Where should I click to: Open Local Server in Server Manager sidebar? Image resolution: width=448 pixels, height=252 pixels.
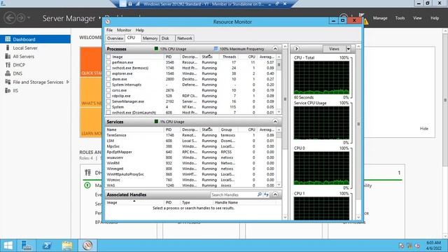pyautogui.click(x=25, y=48)
